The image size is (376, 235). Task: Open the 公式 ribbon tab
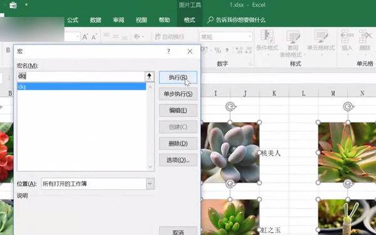pos(73,20)
